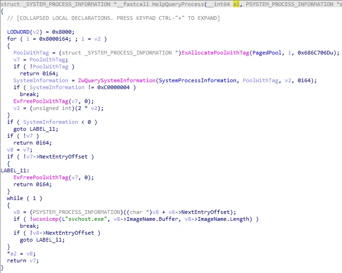This screenshot has height=273, width=342.
Task: Click the ImageName.Buffer member access
Action: click(x=152, y=219)
